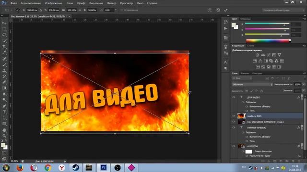Viewport: 307px width, 172px height.
Task: Open the layer blend mode dropdown Обычные
Action: pyautogui.click(x=252, y=85)
